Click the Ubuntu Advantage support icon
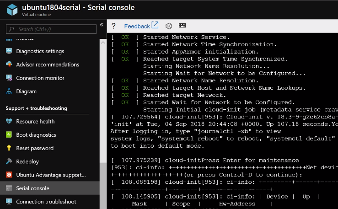 coord(9,175)
